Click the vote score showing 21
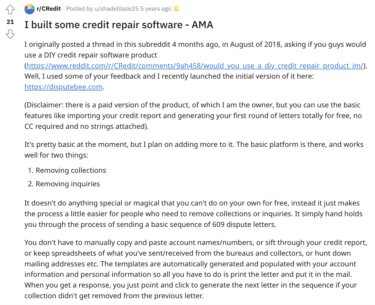Screen dimensions: 375x305 10,22
